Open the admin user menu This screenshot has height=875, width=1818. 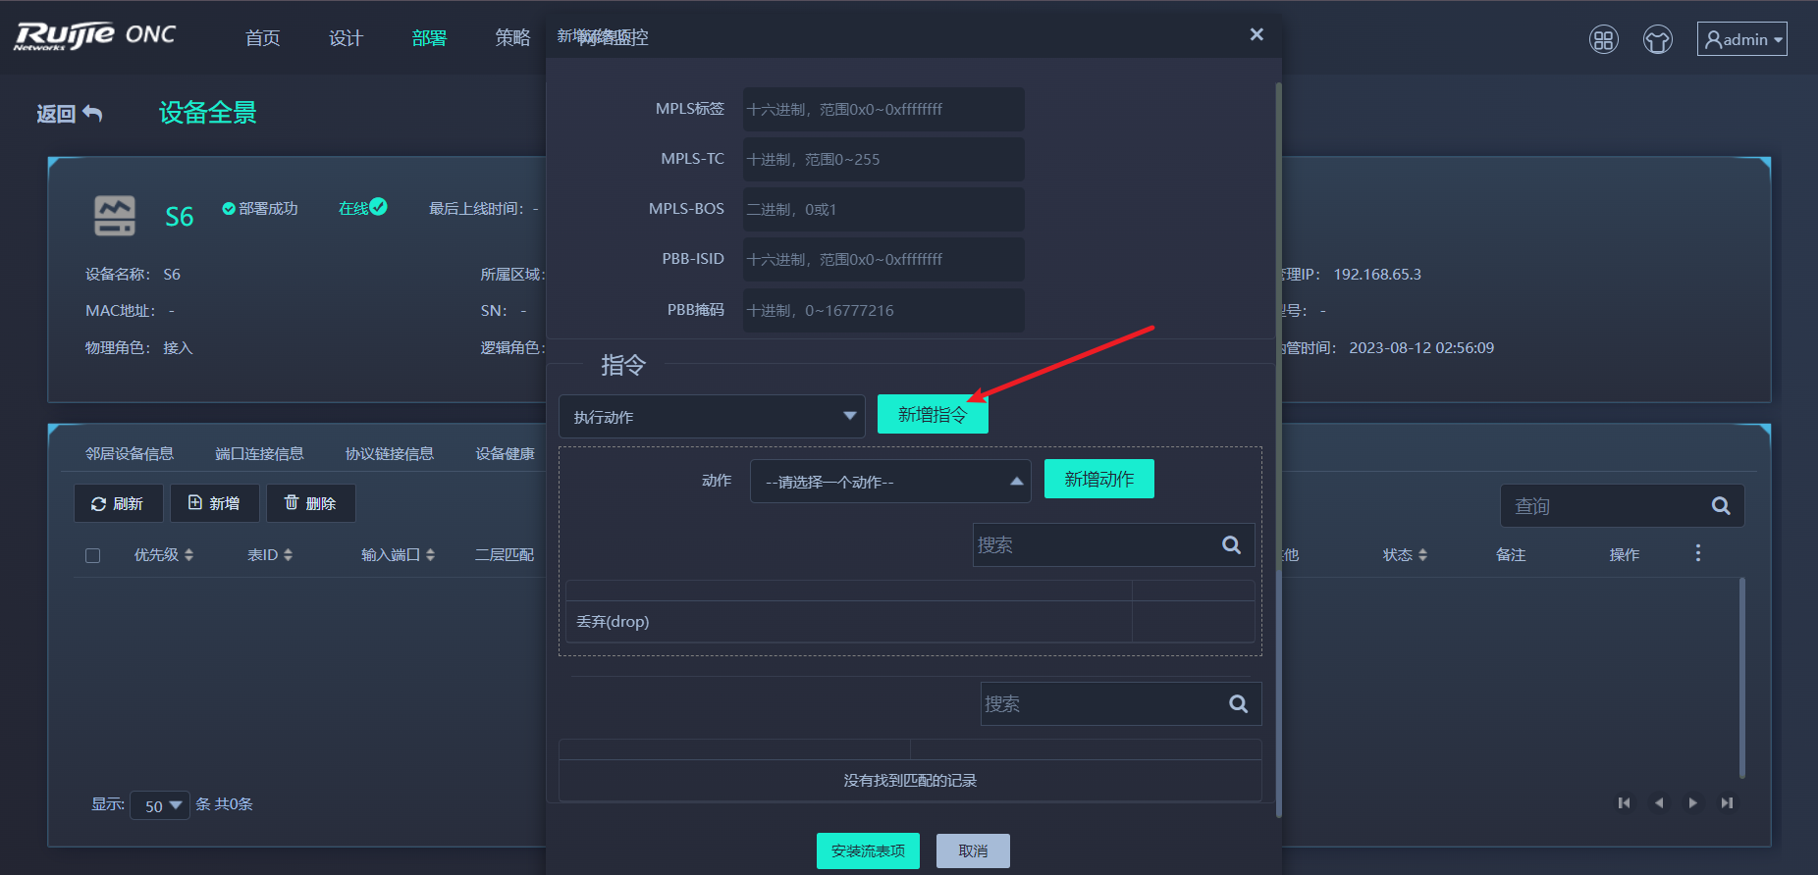[1742, 39]
